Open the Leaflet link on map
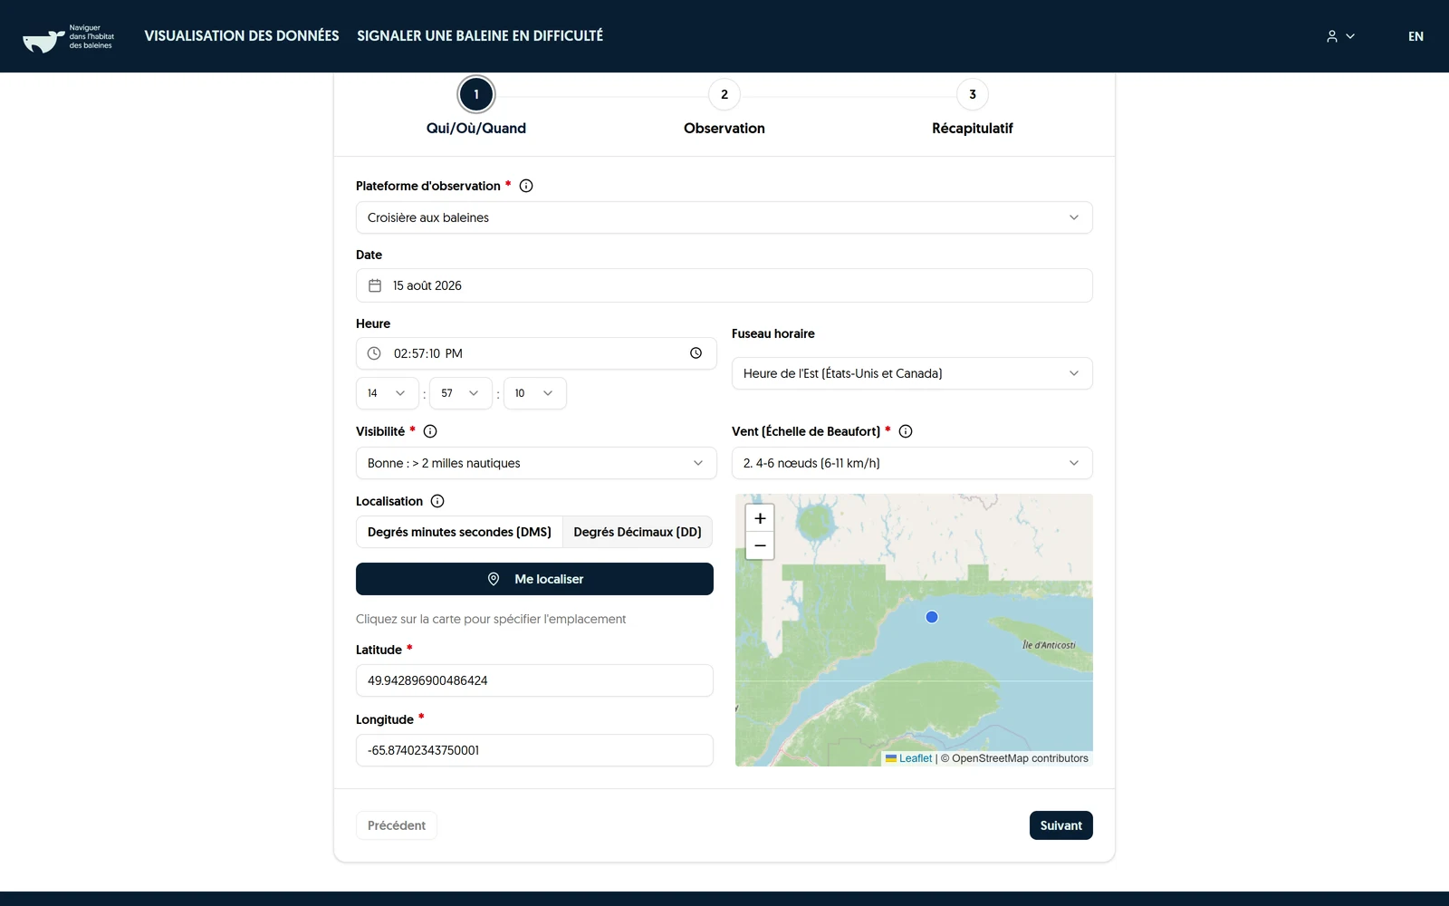This screenshot has width=1449, height=906. (x=909, y=758)
